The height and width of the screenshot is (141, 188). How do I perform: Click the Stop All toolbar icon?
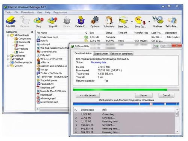click(x=53, y=20)
